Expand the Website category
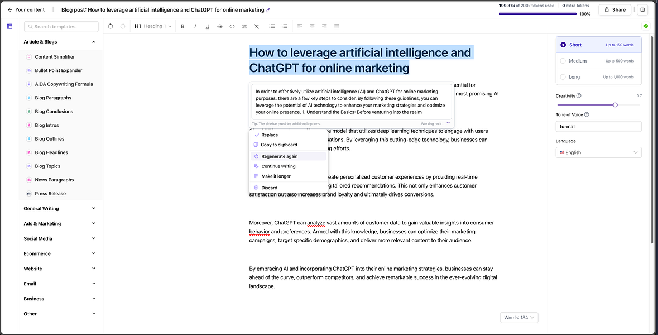 [60, 269]
